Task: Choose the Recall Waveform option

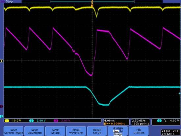Action: click(x=76, y=131)
